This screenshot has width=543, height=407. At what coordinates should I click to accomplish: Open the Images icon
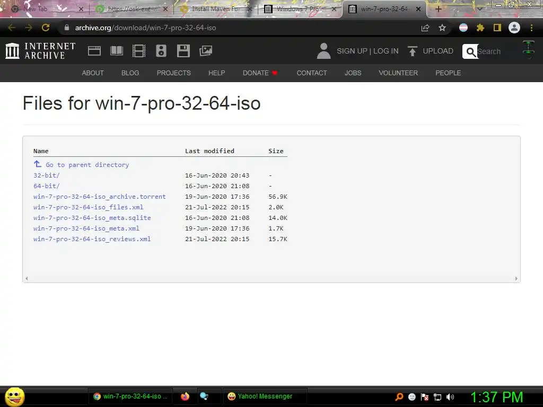(x=206, y=51)
